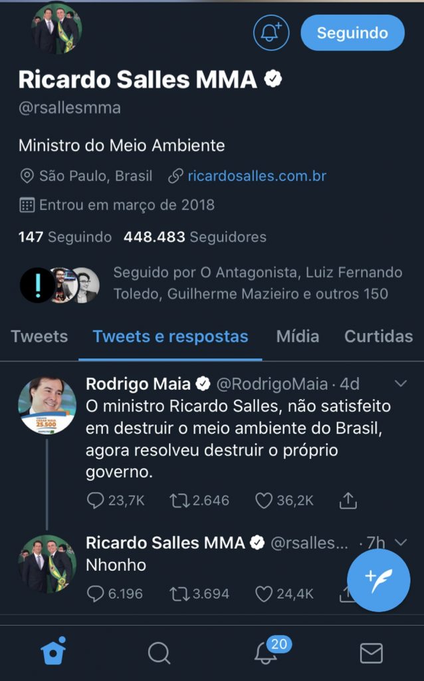Toggle the Seguindo follow button
The width and height of the screenshot is (424, 681).
pos(352,33)
